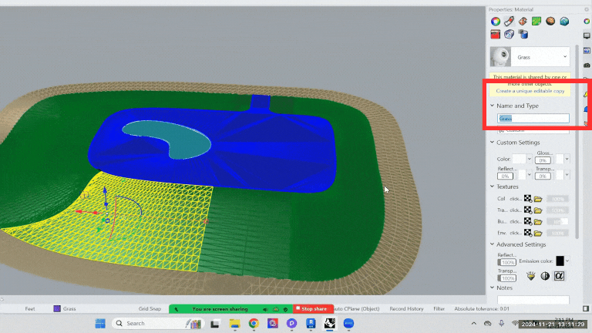Collapse the Textures section
592x333 pixels.
(x=492, y=187)
